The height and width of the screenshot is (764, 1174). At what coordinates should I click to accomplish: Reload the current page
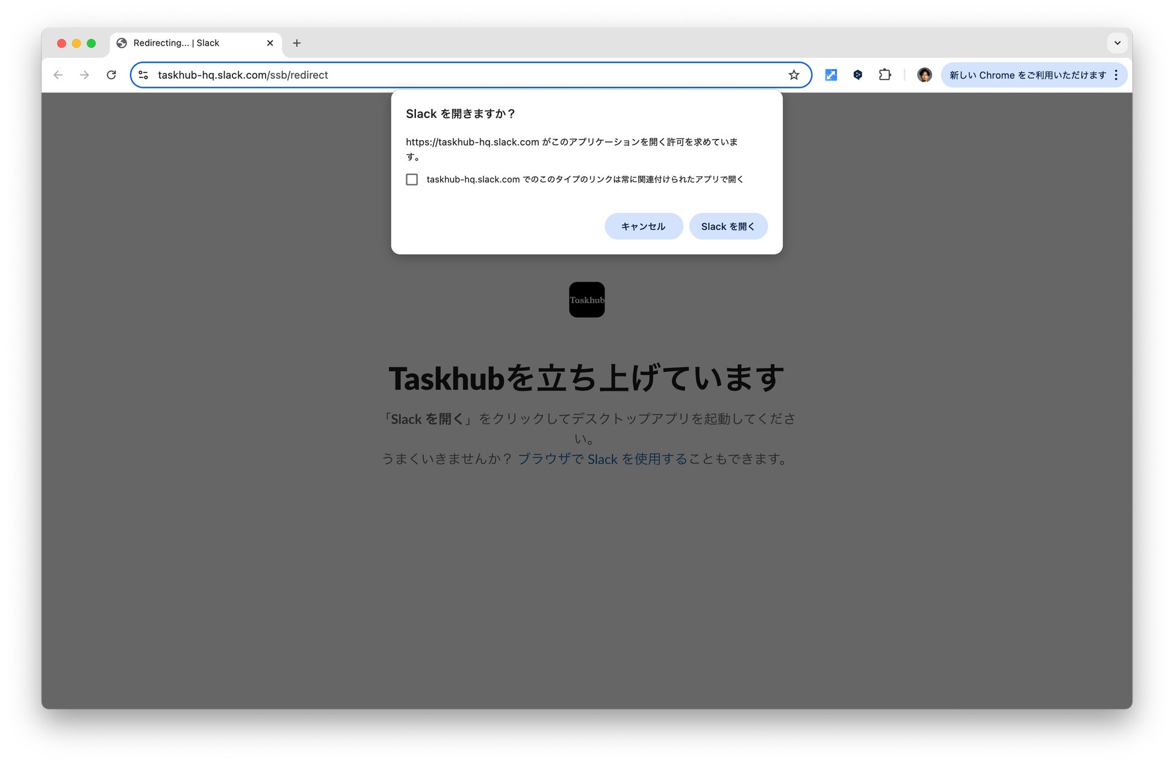(111, 75)
